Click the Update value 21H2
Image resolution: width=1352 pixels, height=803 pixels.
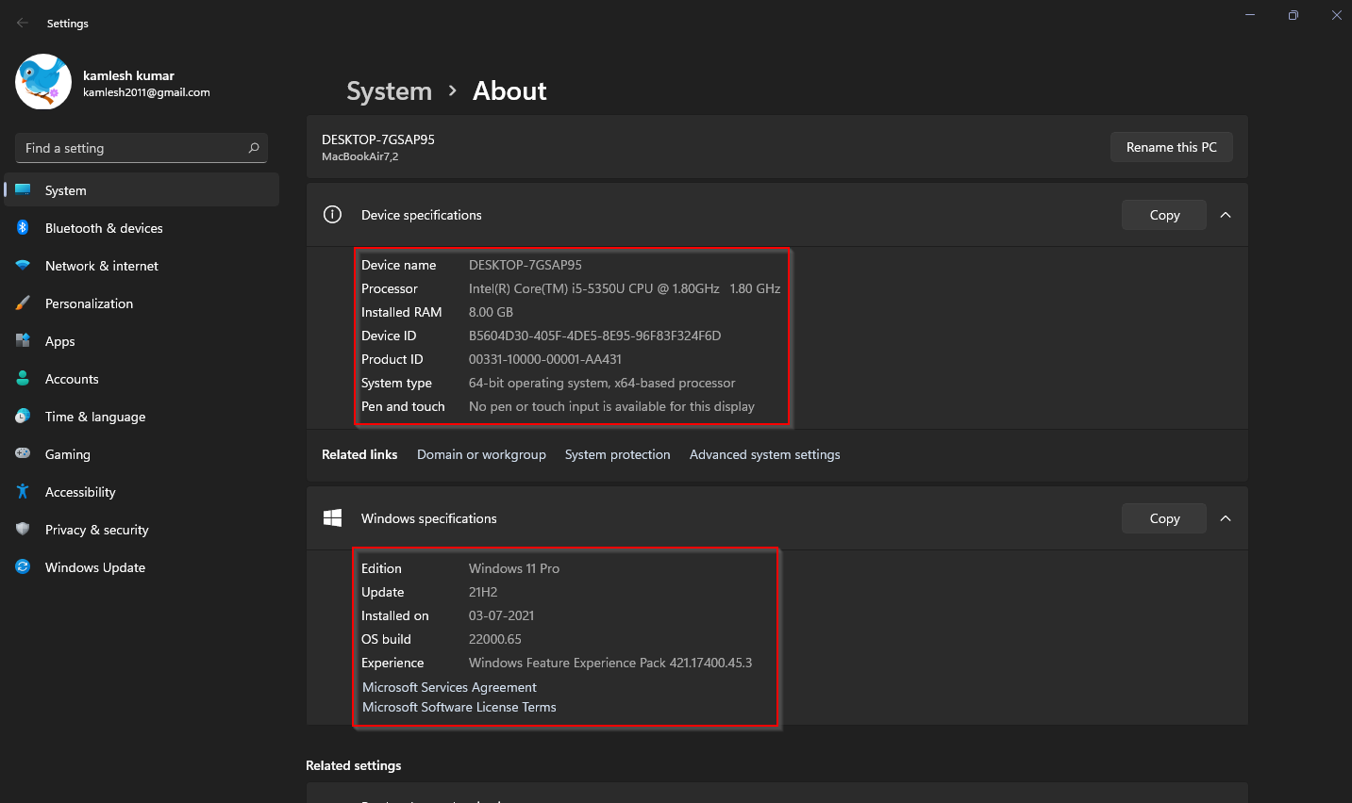(483, 592)
